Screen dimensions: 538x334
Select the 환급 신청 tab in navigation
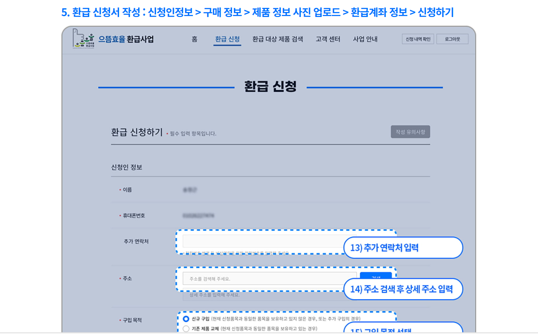click(x=227, y=39)
